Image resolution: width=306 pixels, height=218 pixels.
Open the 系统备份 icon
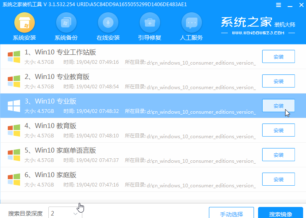66,22
